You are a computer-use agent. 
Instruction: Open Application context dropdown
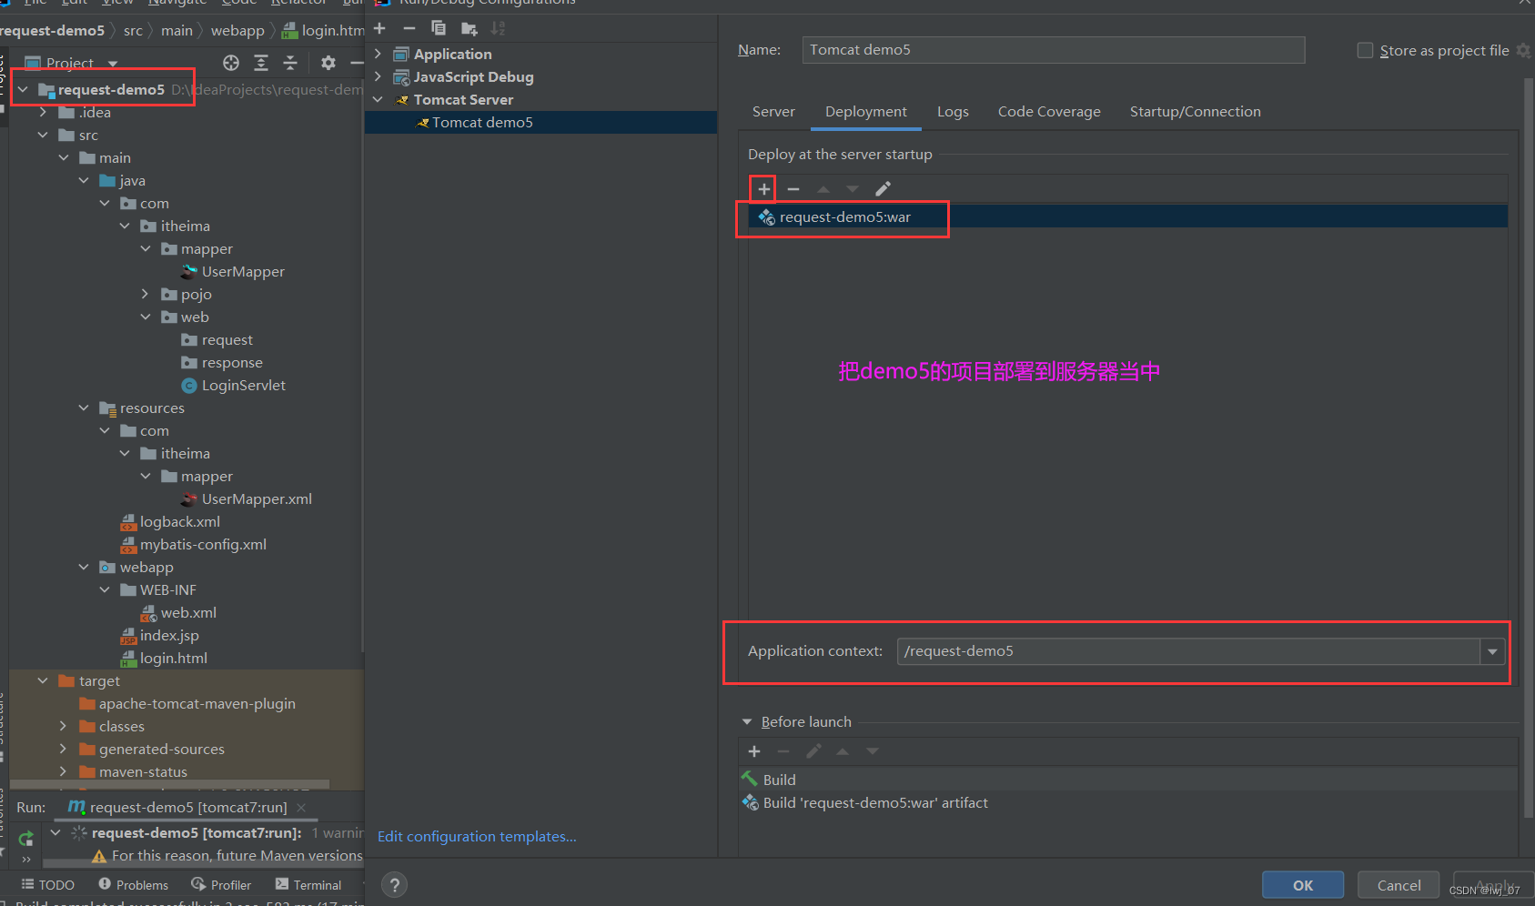1492,651
